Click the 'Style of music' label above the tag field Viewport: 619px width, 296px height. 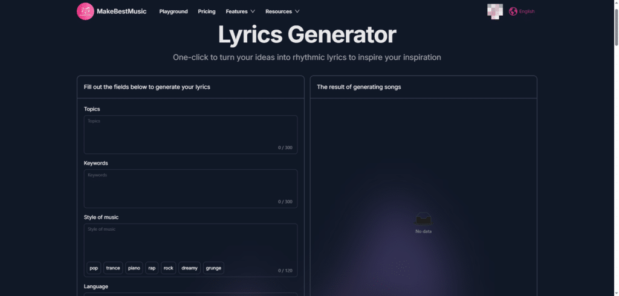coord(101,217)
